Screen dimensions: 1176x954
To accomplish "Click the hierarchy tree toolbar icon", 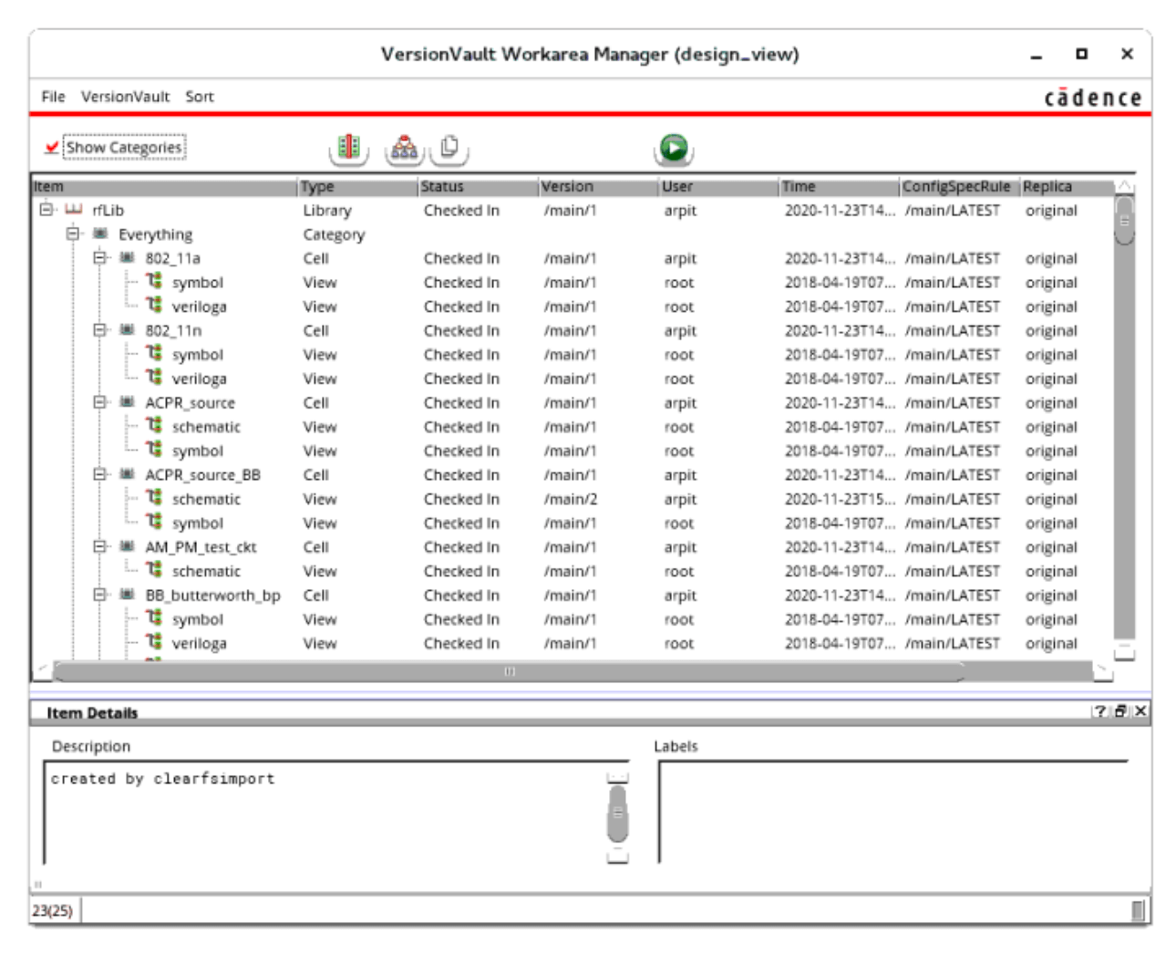I will [404, 147].
